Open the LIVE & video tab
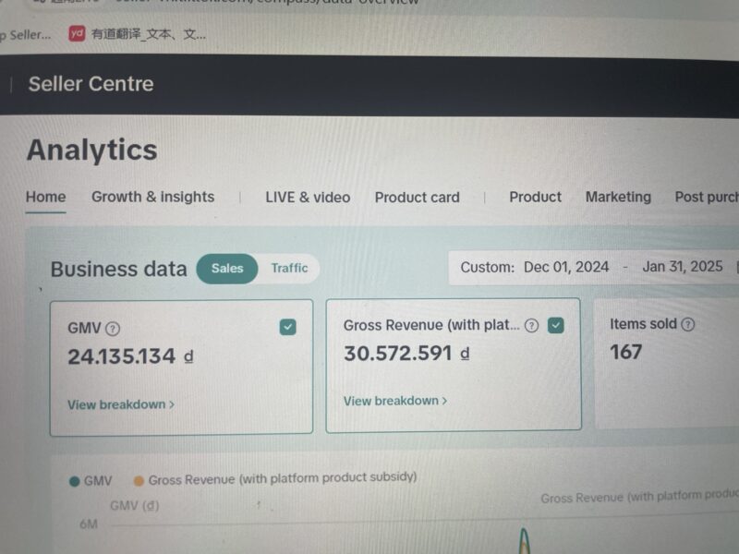Image resolution: width=739 pixels, height=554 pixels. (308, 197)
